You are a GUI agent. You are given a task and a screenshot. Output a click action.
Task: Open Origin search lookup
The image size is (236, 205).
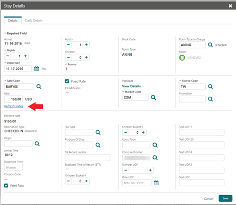(x=37, y=144)
